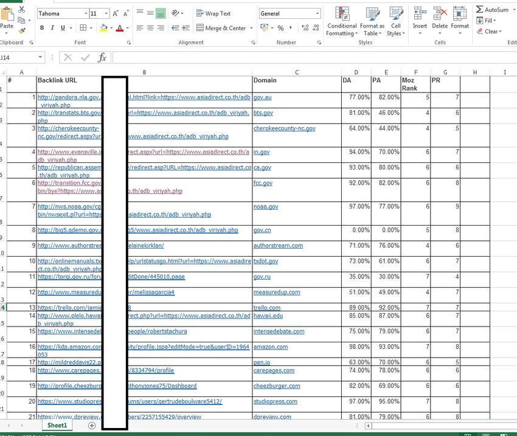
Task: Decrease the cell indent
Action: tap(175, 28)
